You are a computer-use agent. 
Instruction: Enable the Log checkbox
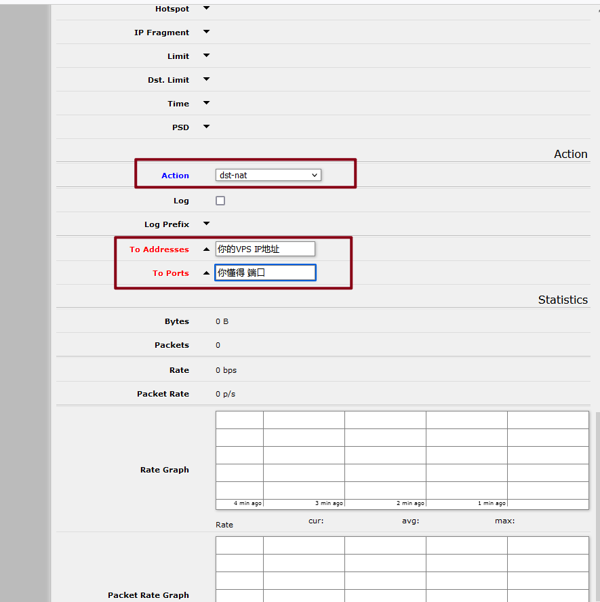[220, 201]
